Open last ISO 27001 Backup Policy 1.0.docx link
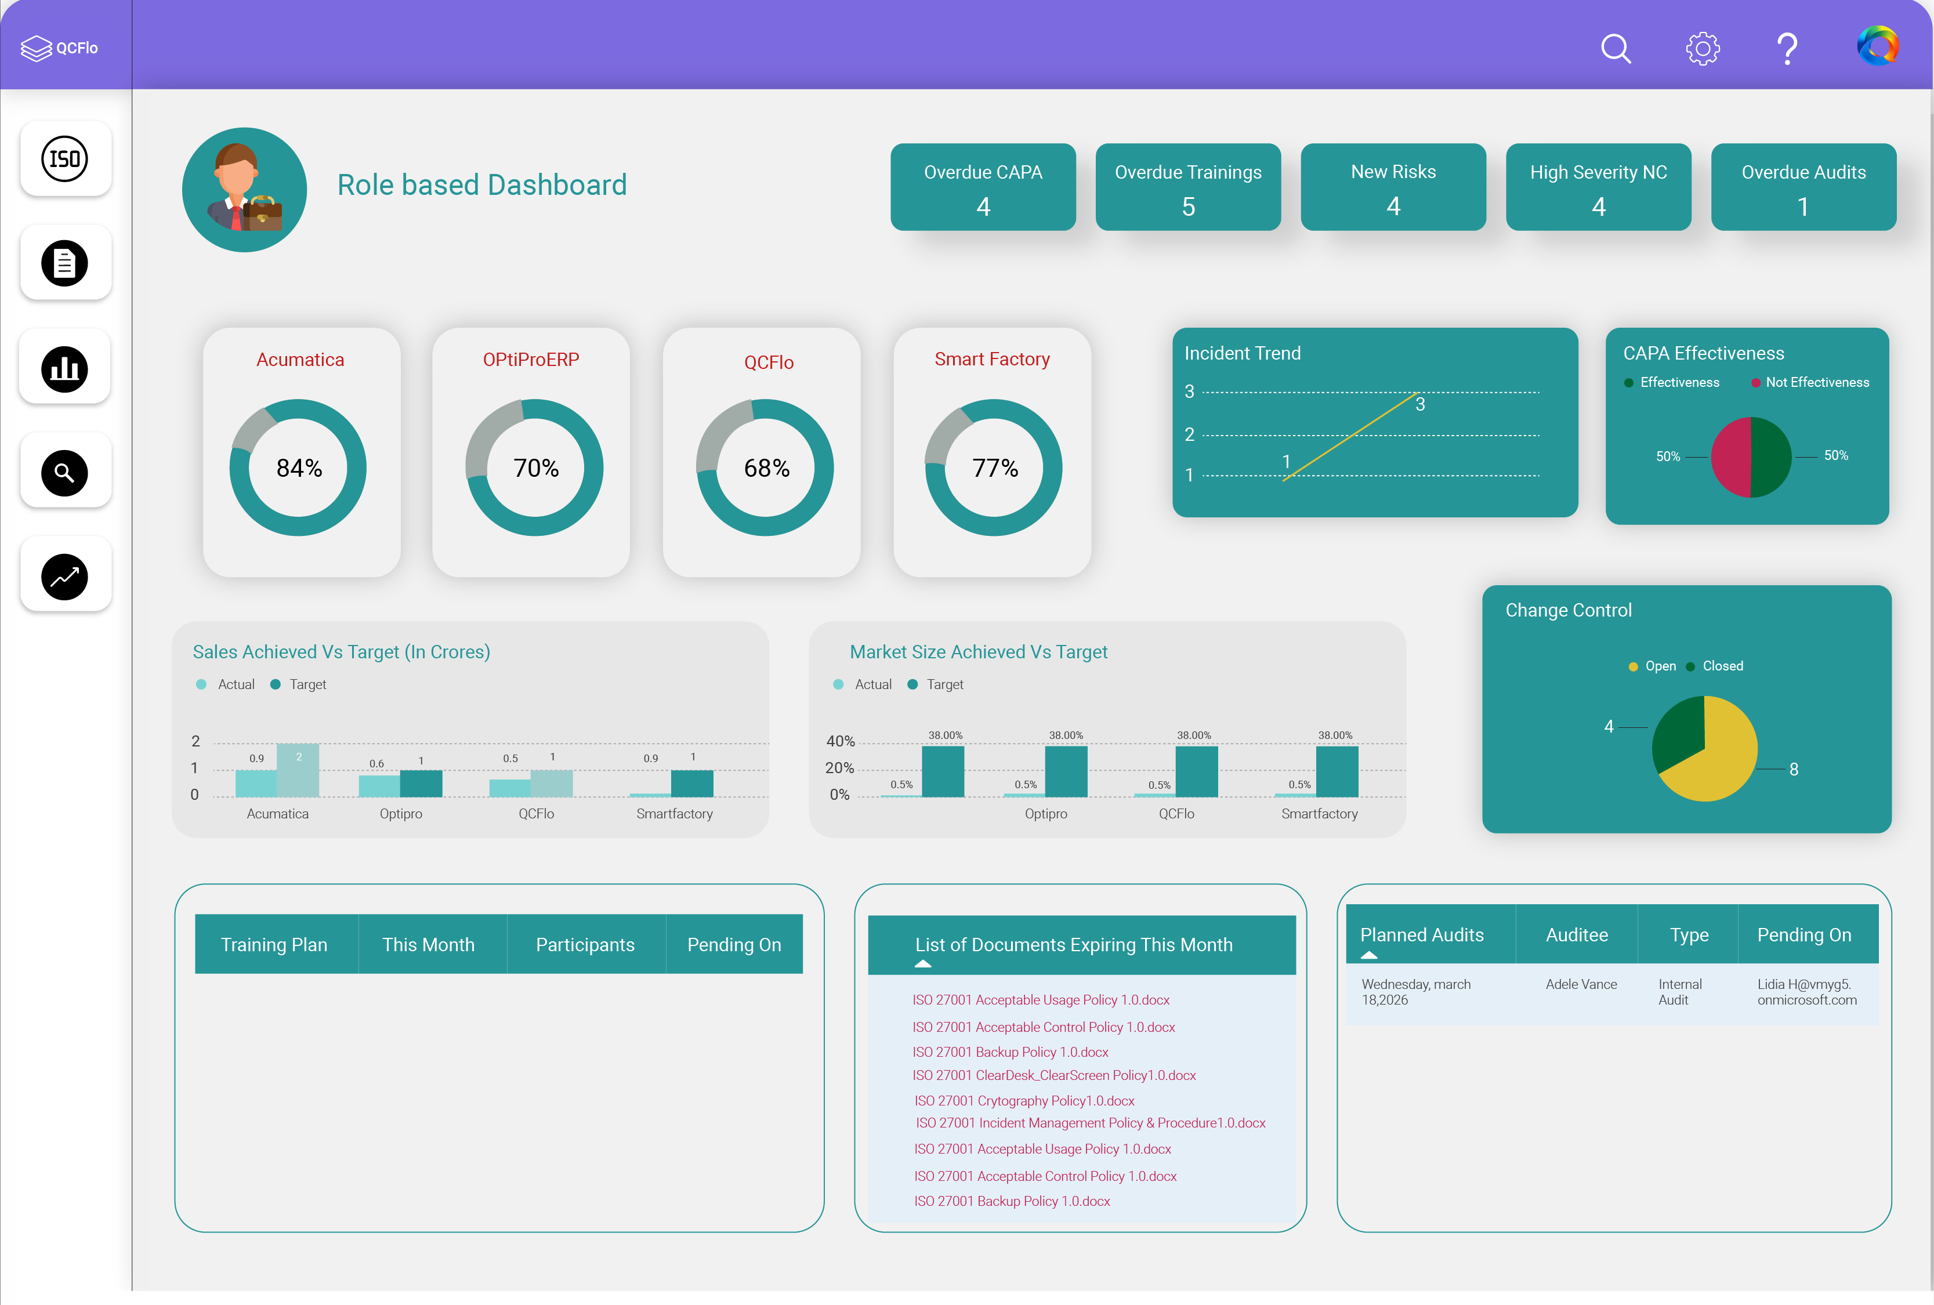1934x1305 pixels. [x=1012, y=1201]
